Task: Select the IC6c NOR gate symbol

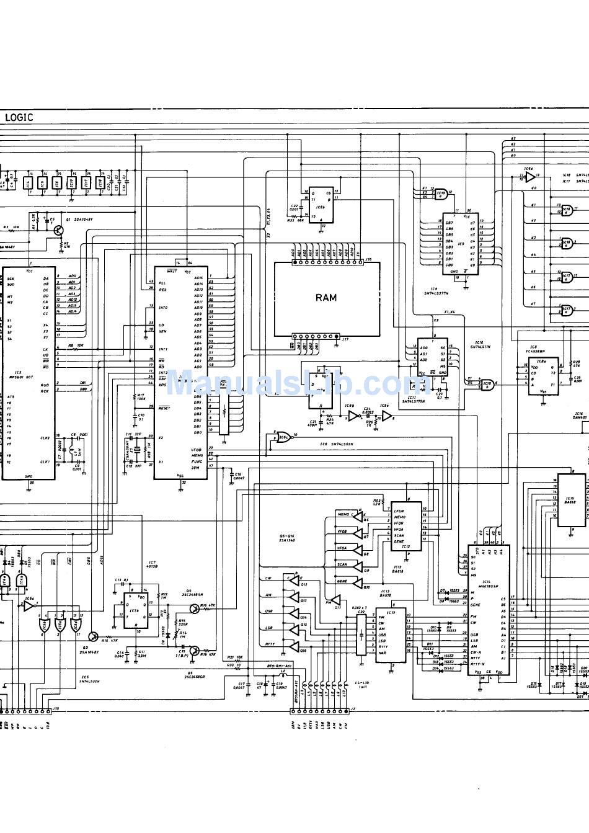Action: (283, 436)
